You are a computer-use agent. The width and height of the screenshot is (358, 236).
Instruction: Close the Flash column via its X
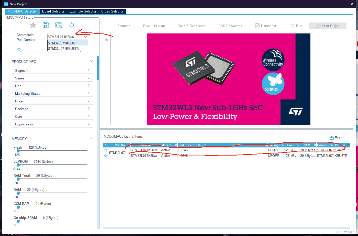click(298, 145)
